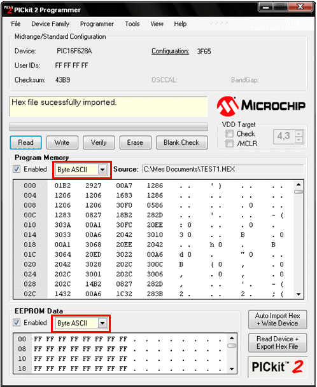Image resolution: width=317 pixels, height=387 pixels.
Task: Click the PICkit 2 title bar icon
Action: click(x=8, y=10)
